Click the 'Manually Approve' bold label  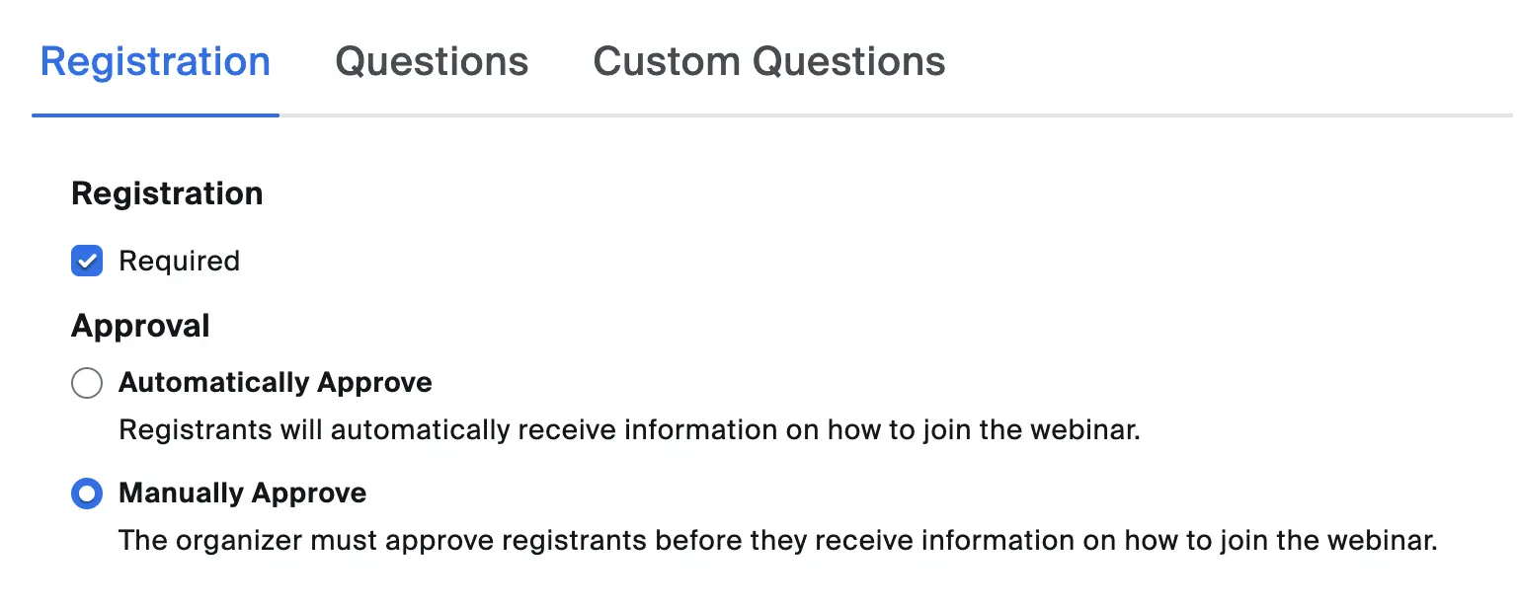click(242, 494)
